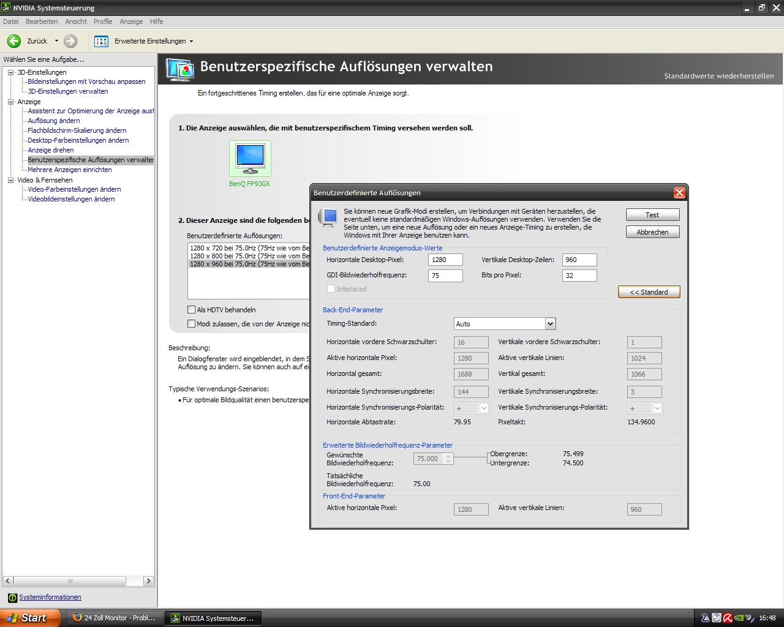Open the Erweiterte Einstellungen dropdown

[x=191, y=42]
